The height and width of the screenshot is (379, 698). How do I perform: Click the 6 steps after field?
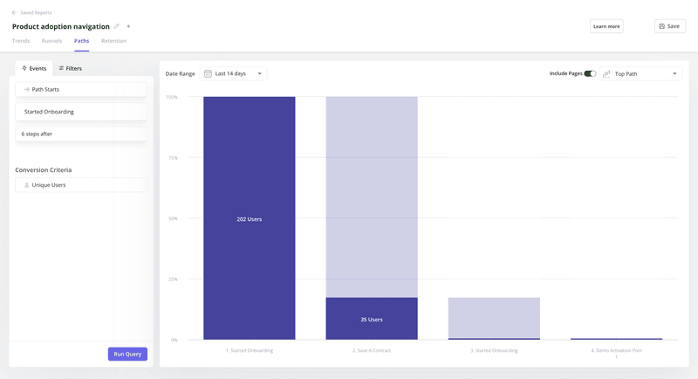81,134
